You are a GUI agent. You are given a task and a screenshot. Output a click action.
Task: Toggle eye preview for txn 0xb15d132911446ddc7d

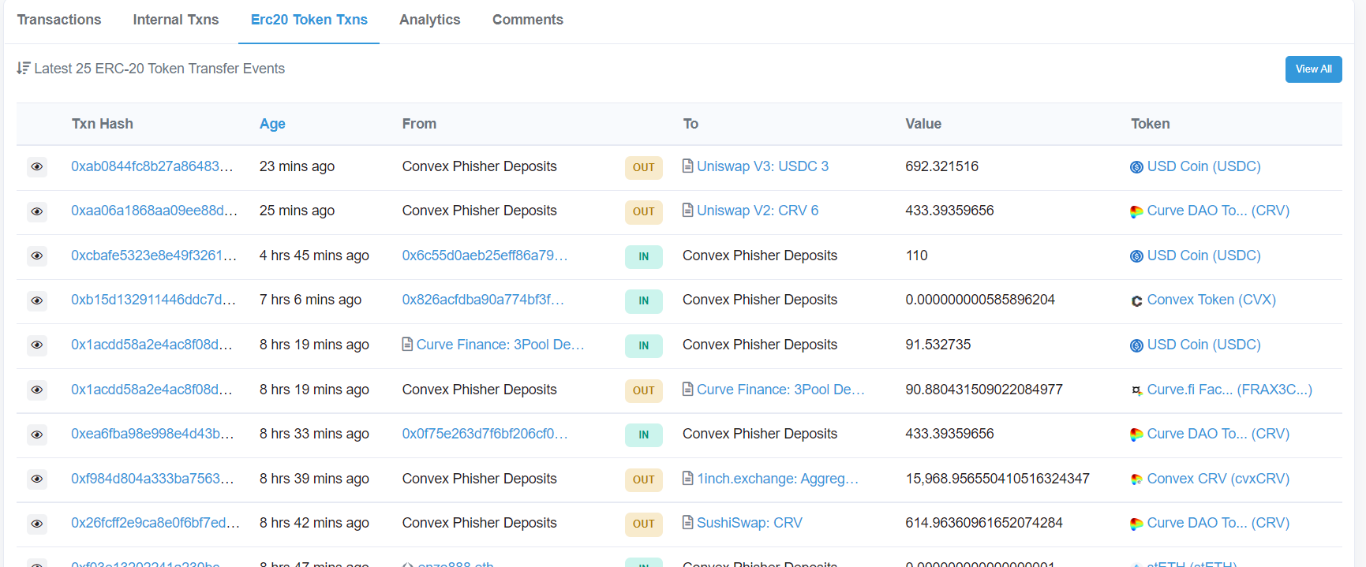[x=37, y=300]
